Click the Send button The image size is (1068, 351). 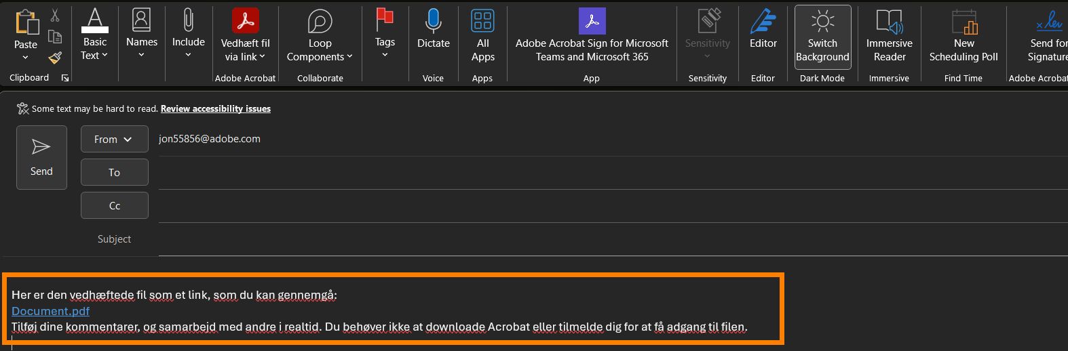coord(41,157)
